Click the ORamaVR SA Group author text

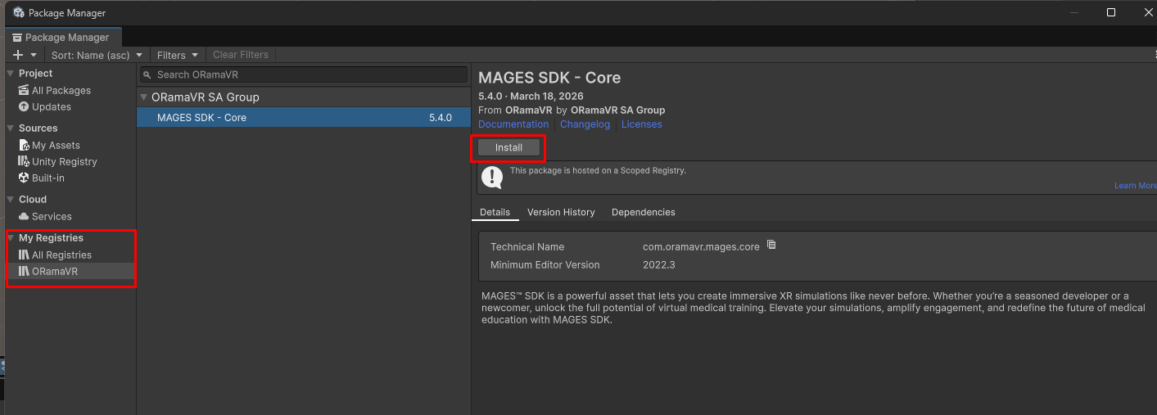[617, 110]
